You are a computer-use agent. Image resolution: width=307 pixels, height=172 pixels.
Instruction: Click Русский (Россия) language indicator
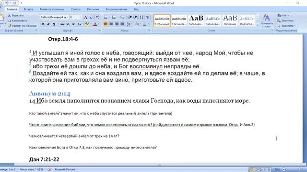coord(65,170)
